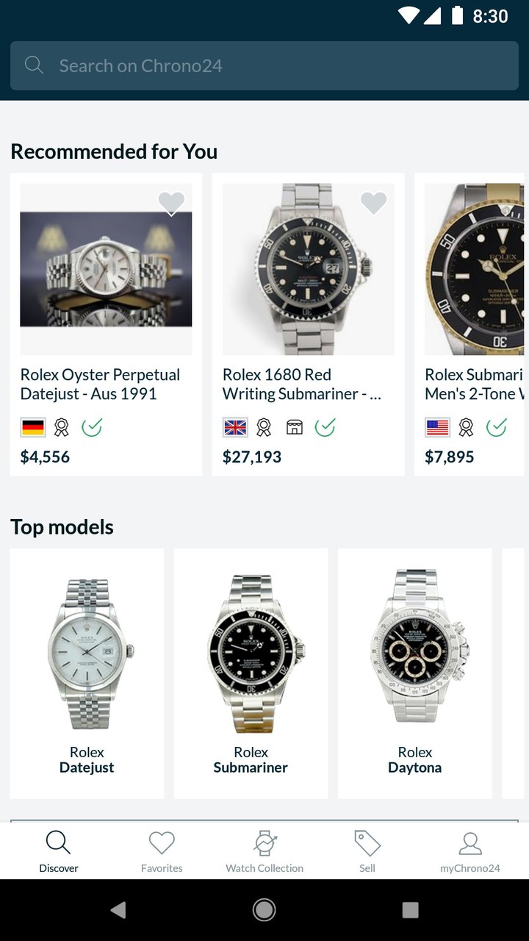
Task: Go to the Sell tab
Action: [367, 851]
